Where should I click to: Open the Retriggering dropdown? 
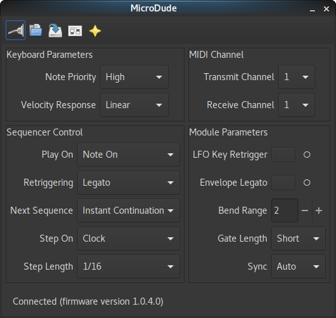click(129, 183)
